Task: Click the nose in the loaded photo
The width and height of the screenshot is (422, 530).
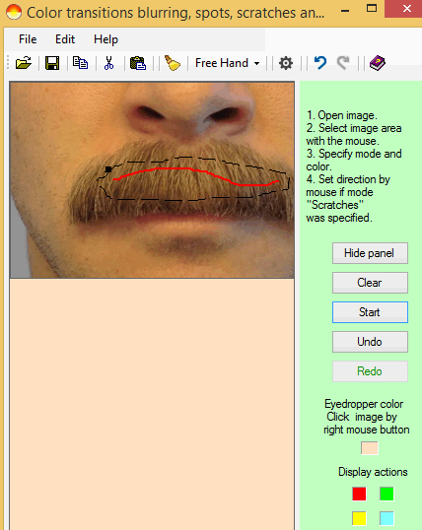Action: 189,111
